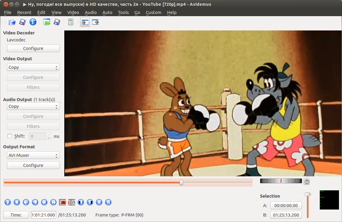Viewport: 342px width, 222px height.
Task: Open the Custom menu
Action: (154, 12)
